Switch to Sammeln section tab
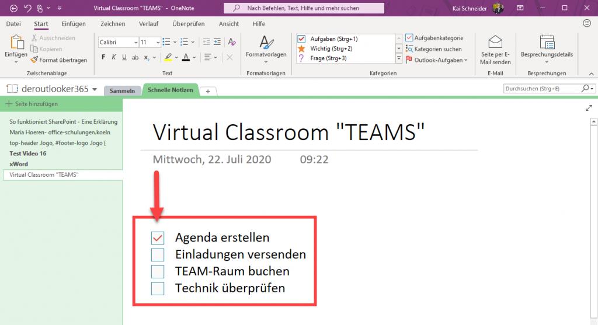 (122, 90)
